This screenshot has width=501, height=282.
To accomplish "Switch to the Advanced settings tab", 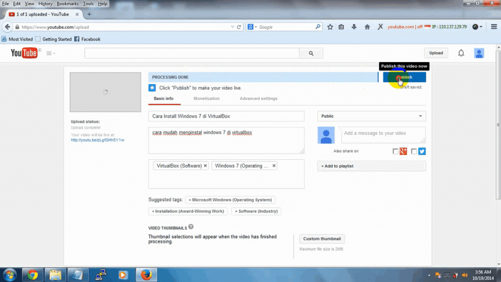I will pos(258,99).
